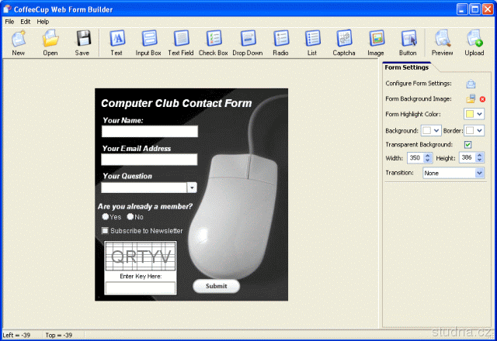Select the Radio tool in the toolbar
This screenshot has height=341, width=497.
pyautogui.click(x=280, y=42)
